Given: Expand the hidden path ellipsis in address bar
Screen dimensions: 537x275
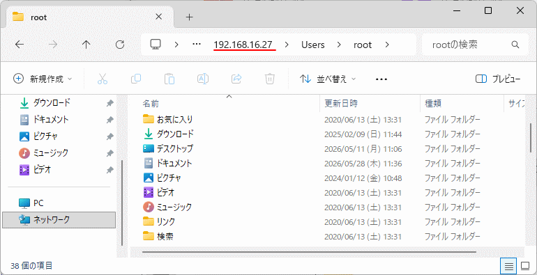Looking at the screenshot, I should [x=197, y=45].
